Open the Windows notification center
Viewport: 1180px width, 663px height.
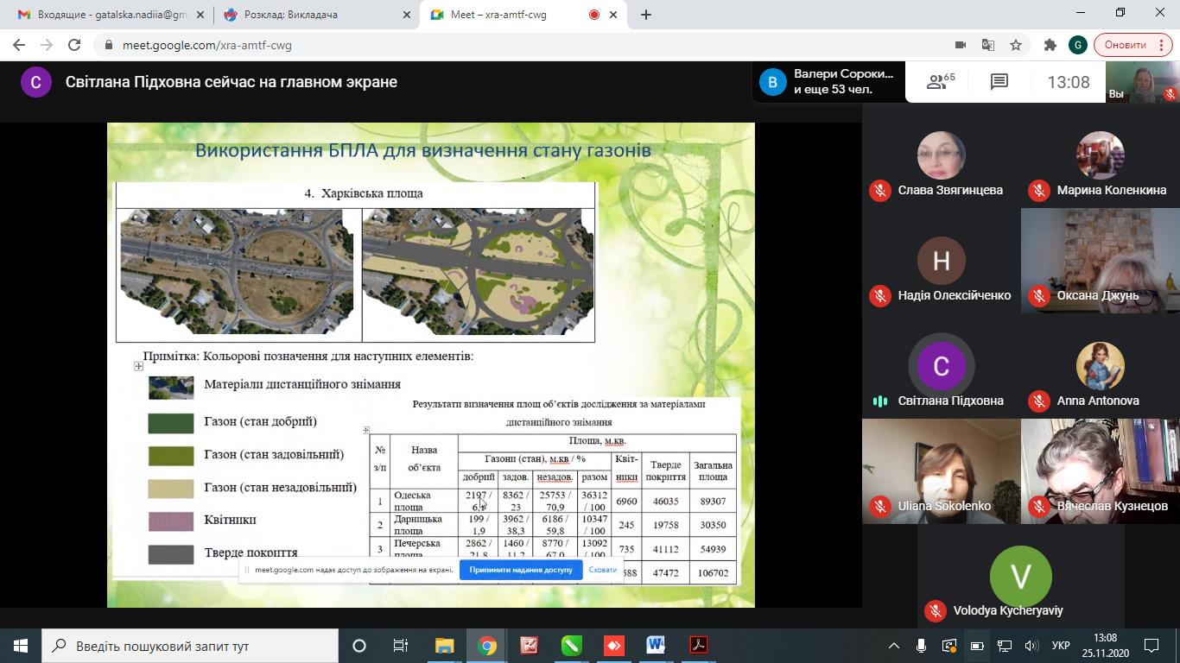pos(1151,645)
